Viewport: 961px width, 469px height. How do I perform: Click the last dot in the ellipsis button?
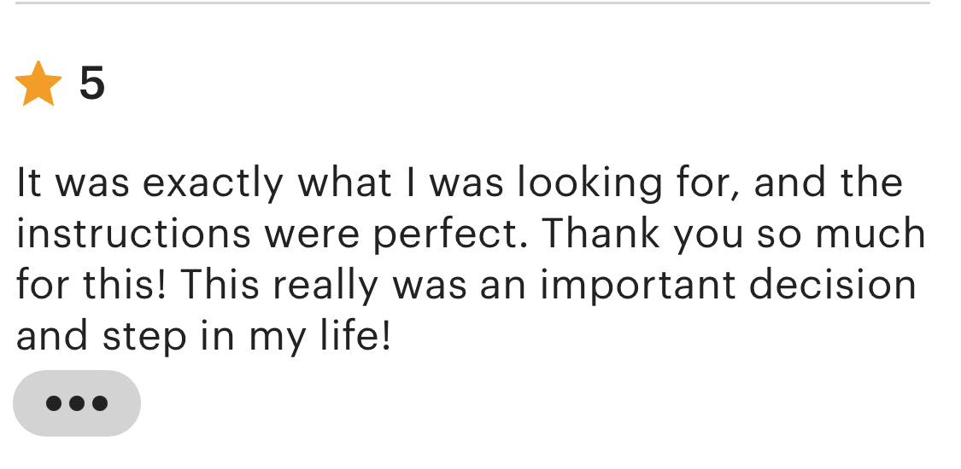pos(100,403)
